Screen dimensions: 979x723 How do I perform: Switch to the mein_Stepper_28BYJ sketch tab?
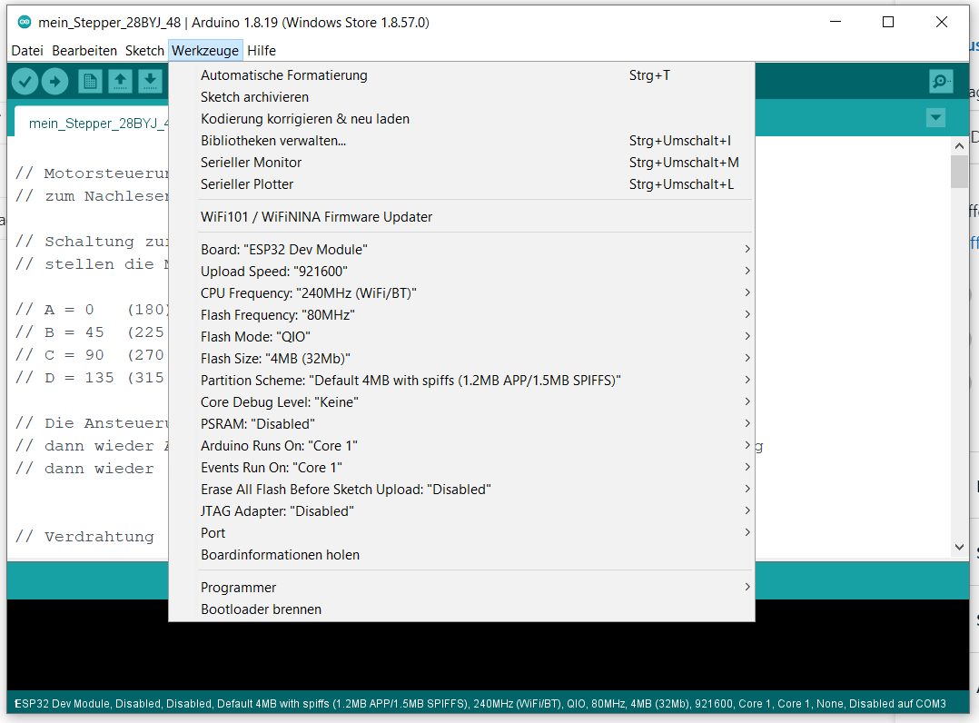point(92,124)
